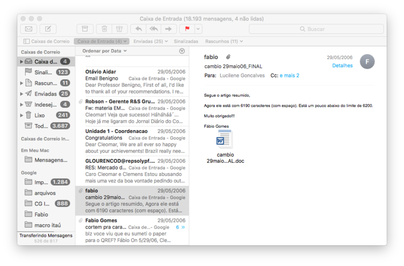Open Rascunhos (11) favorites item
Viewport: 404px width, 266px height.
point(224,41)
